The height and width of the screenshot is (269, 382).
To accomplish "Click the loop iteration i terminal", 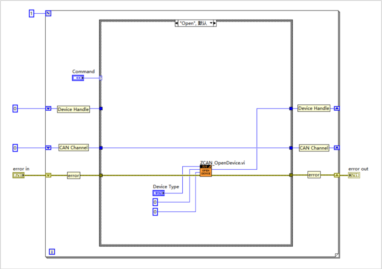I will (x=52, y=252).
